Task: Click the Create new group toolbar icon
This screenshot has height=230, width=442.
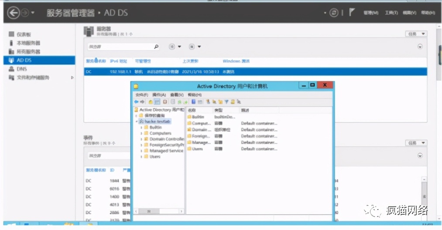Action: pyautogui.click(x=215, y=102)
